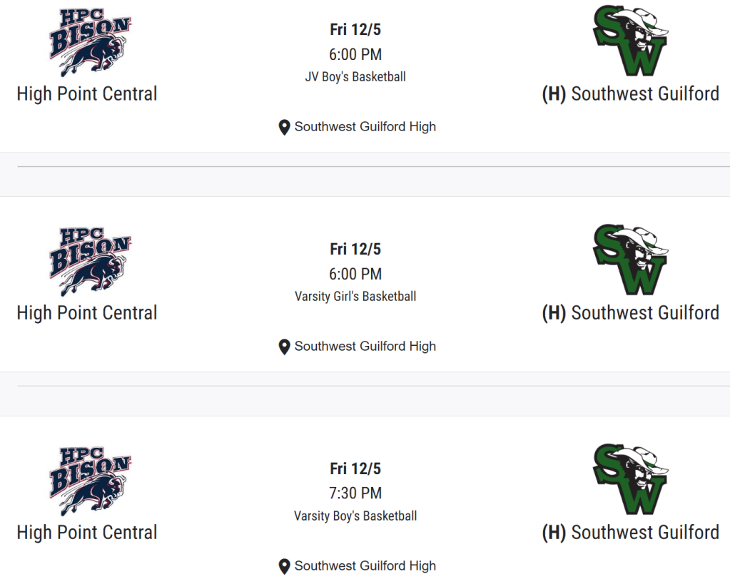Open the SW logo in the Varsity Girl's game
730x584 pixels.
tap(631, 260)
